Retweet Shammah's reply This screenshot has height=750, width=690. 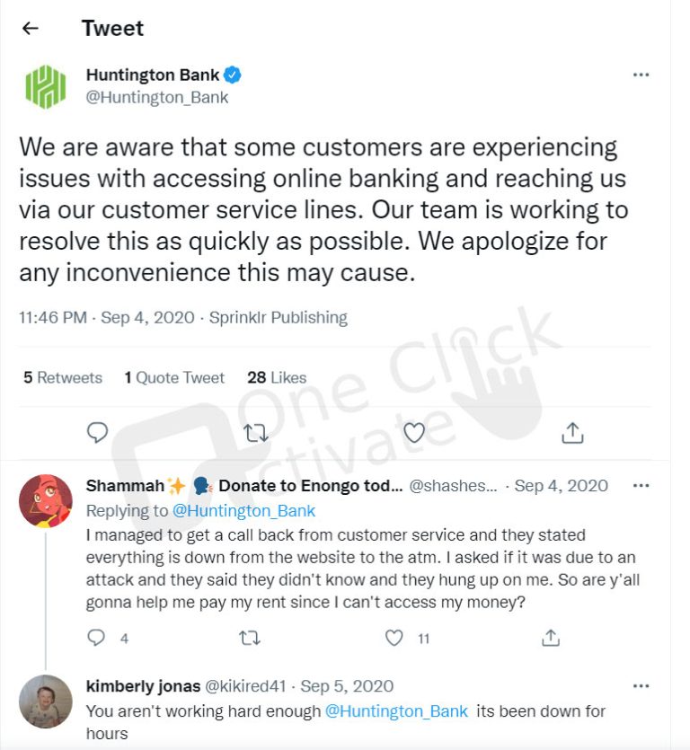pos(249,638)
